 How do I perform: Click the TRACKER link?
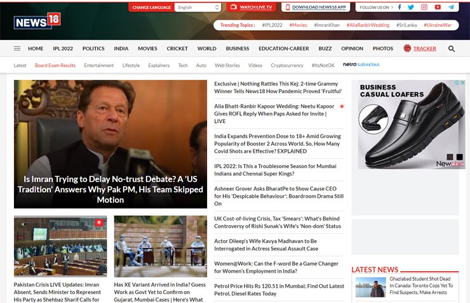click(x=425, y=48)
